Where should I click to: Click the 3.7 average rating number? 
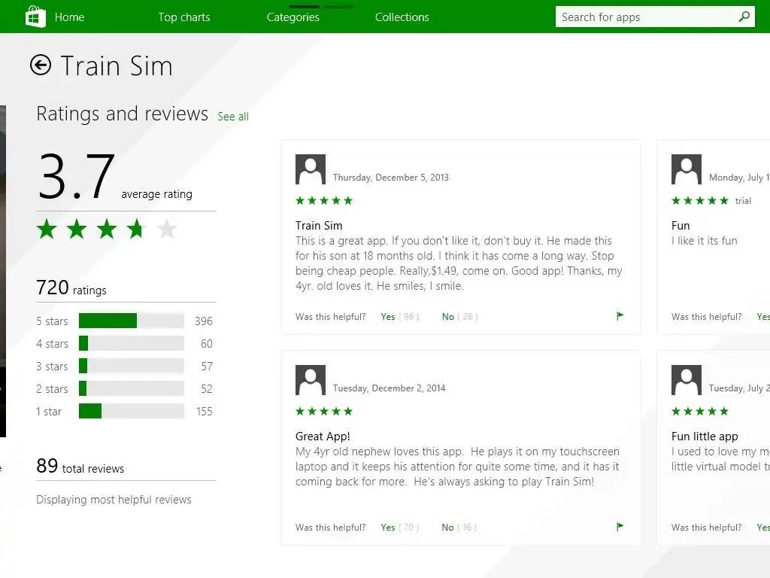pyautogui.click(x=77, y=176)
